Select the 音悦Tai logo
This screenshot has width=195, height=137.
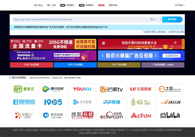[x=141, y=102]
